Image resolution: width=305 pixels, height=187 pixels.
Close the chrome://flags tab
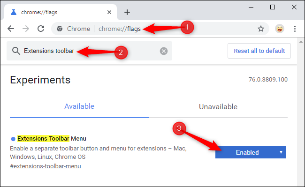click(109, 12)
